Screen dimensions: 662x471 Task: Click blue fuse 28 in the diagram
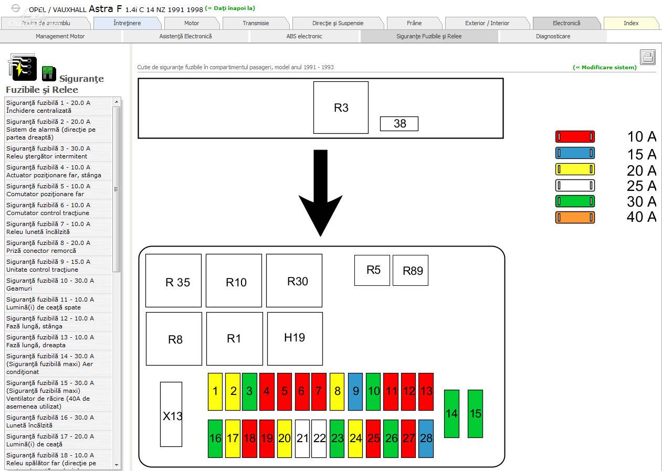click(x=426, y=438)
